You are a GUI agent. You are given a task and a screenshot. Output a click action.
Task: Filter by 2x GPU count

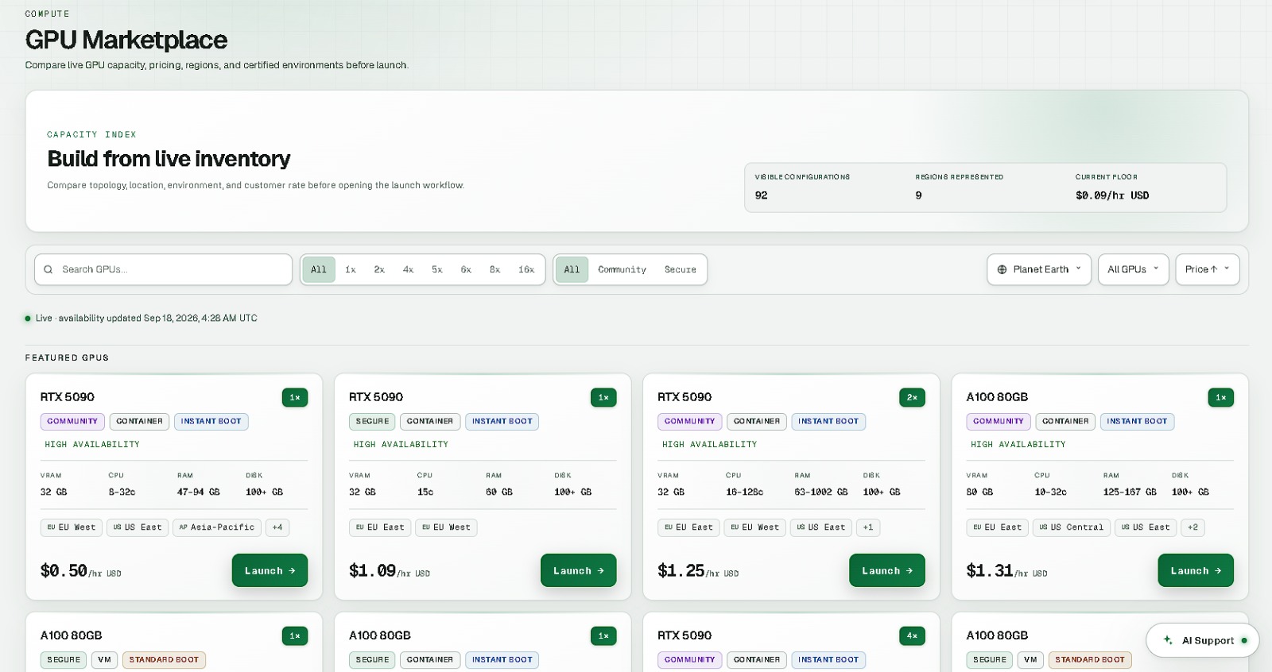[x=379, y=269]
